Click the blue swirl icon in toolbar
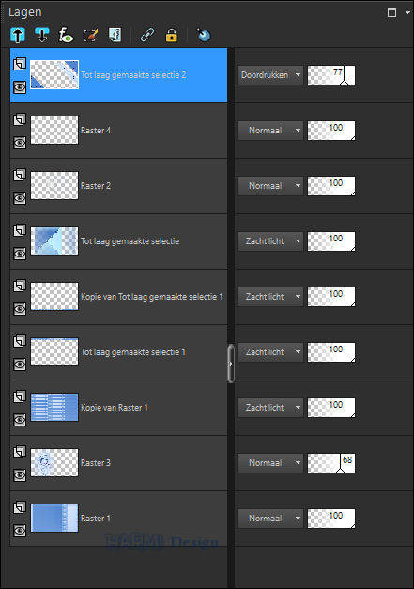Image resolution: width=414 pixels, height=589 pixels. pyautogui.click(x=204, y=36)
